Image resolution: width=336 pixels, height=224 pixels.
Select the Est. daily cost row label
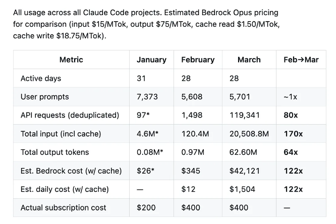click(65, 189)
